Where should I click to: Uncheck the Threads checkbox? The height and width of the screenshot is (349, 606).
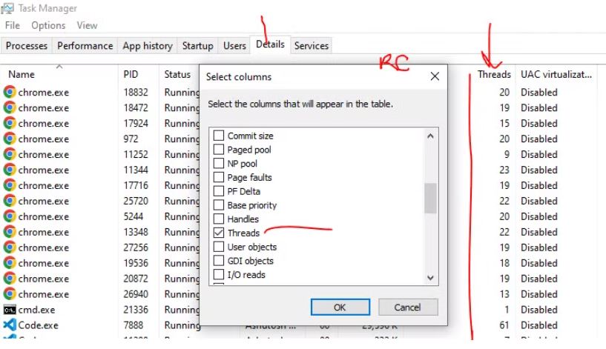[219, 233]
